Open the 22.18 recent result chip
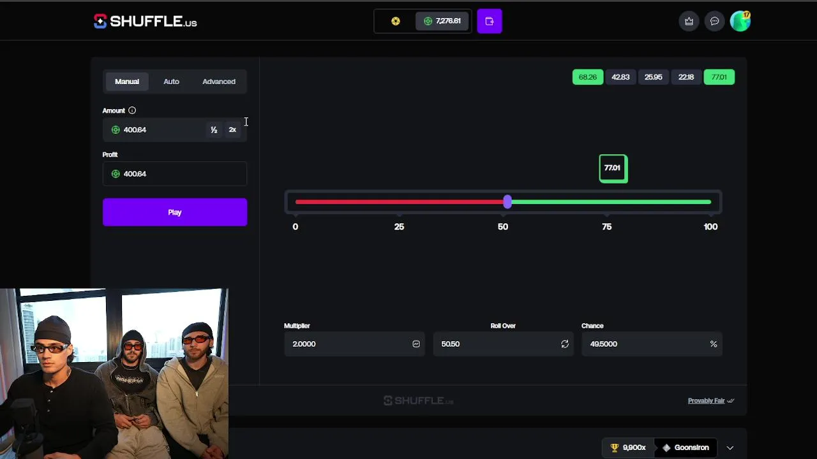Viewport: 817px width, 459px height. 686,77
